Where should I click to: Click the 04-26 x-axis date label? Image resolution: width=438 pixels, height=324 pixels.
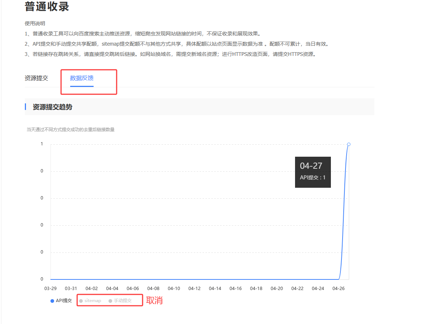coord(338,288)
